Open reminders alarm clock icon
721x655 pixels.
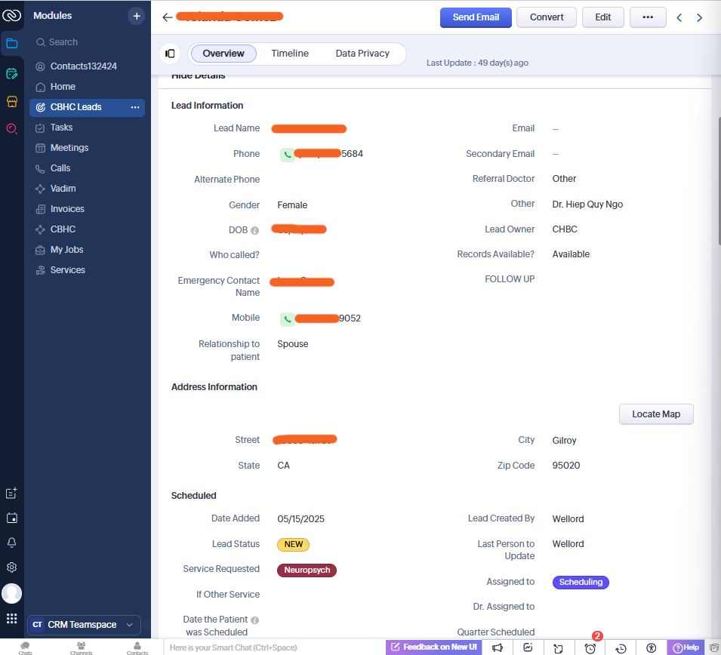coord(590,648)
